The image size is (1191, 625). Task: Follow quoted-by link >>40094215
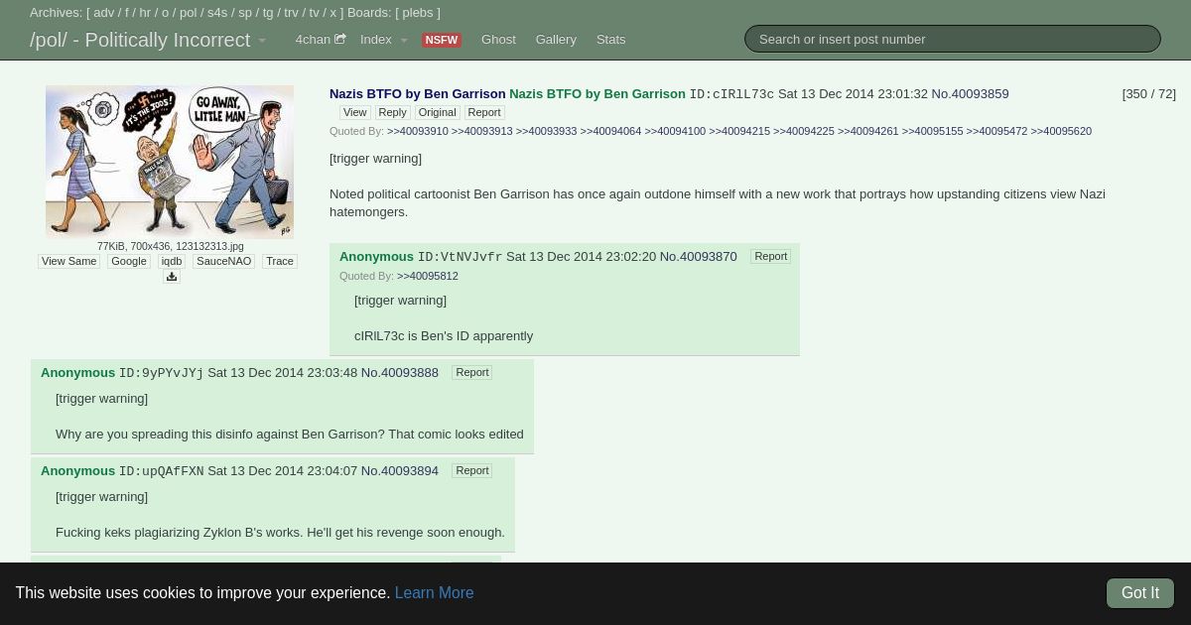739,131
